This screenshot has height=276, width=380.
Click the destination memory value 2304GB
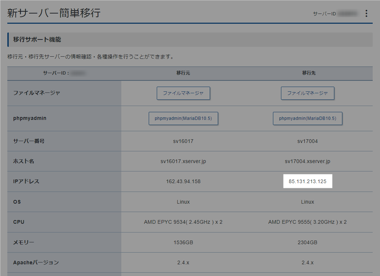coord(308,242)
